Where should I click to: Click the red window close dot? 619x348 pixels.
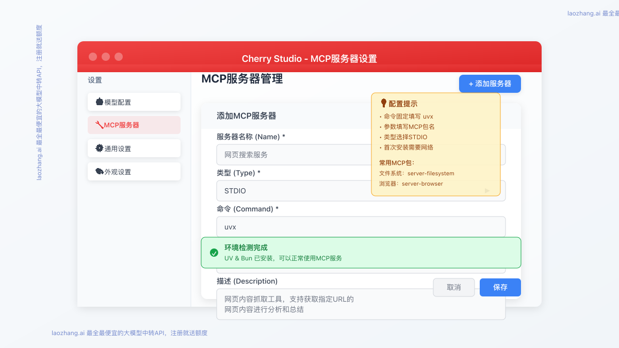[x=93, y=57]
